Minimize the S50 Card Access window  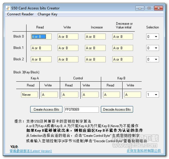[x=140, y=8]
